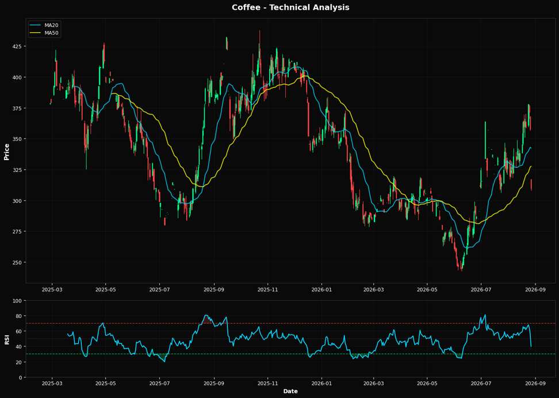
Task: Click the 325 price axis tick label
Action: pyautogui.click(x=17, y=170)
